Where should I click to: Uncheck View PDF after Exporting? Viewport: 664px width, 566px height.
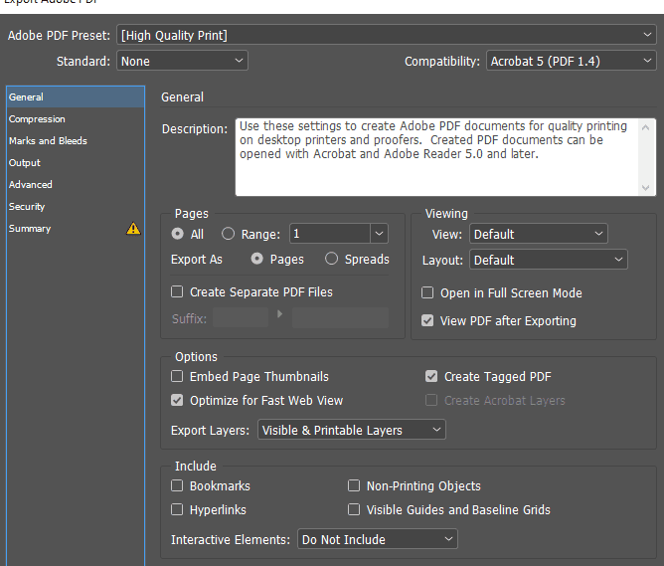(x=427, y=321)
